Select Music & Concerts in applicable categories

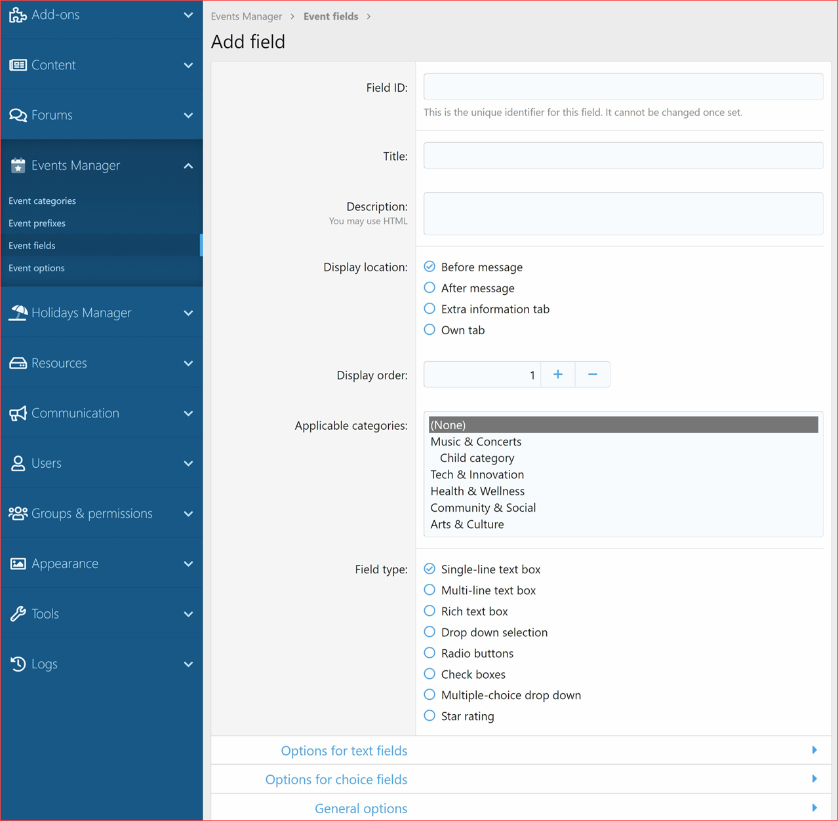[475, 441]
